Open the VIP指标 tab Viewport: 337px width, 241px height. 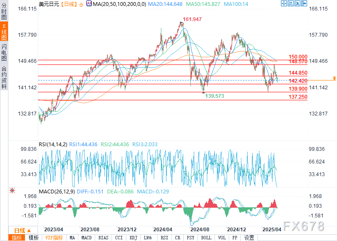click(54, 238)
